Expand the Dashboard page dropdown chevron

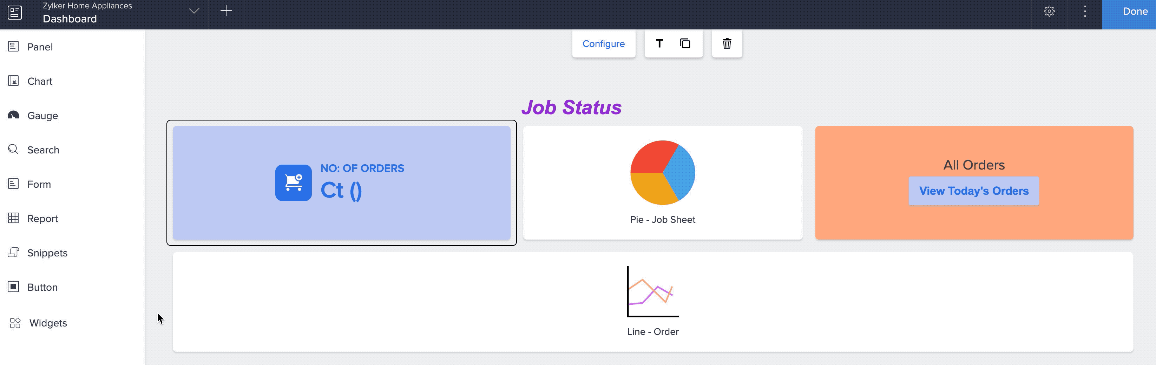[194, 11]
